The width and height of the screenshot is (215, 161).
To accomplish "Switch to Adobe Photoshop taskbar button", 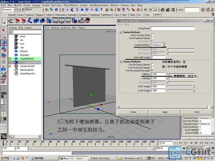I will (103, 158).
